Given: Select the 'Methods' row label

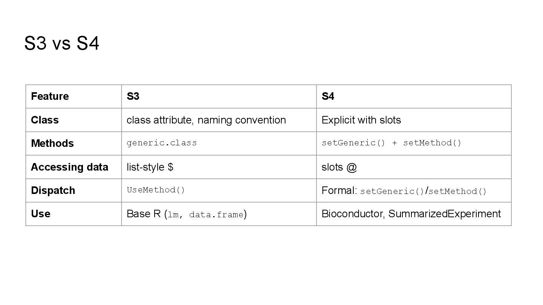Looking at the screenshot, I should coord(52,143).
